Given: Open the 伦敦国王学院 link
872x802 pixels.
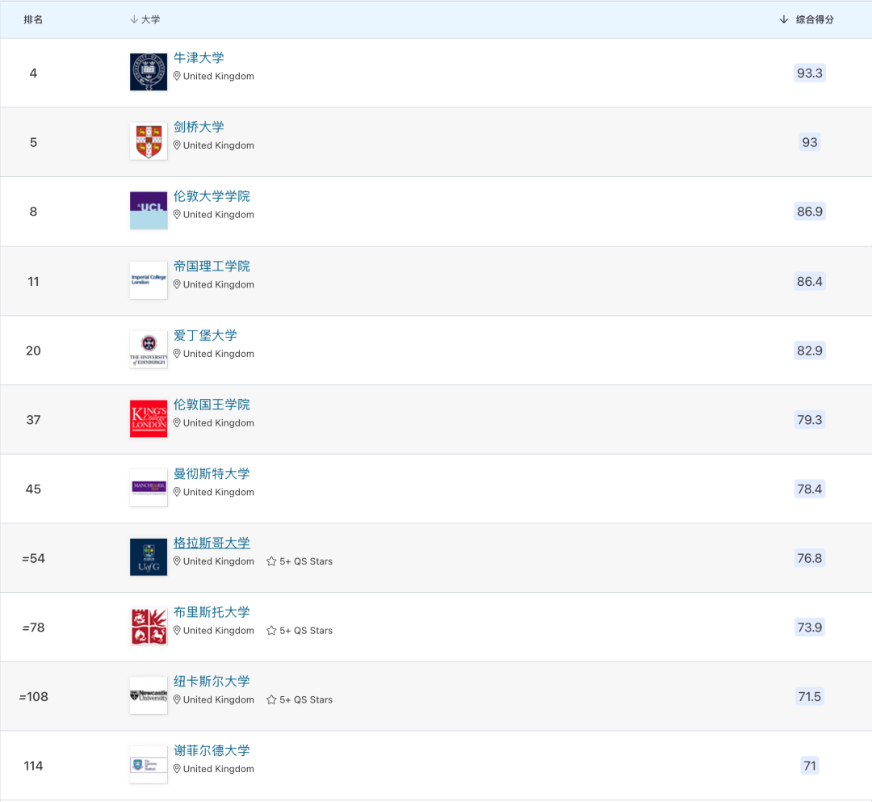Looking at the screenshot, I should 212,405.
